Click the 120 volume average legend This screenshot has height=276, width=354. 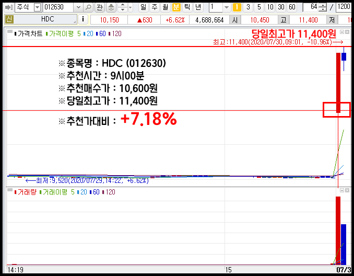(x=109, y=192)
